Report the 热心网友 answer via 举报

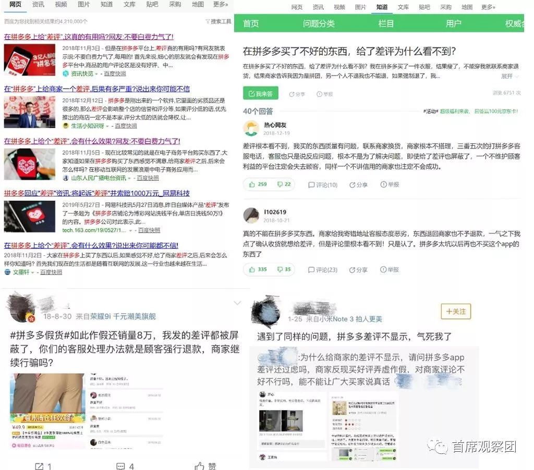[x=390, y=184]
